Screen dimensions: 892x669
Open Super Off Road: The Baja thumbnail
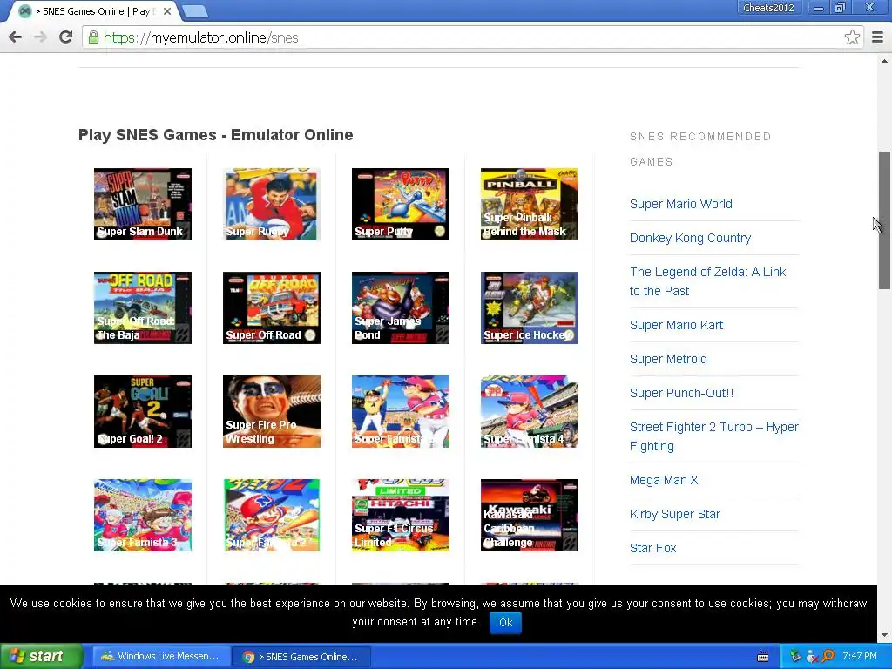click(143, 307)
